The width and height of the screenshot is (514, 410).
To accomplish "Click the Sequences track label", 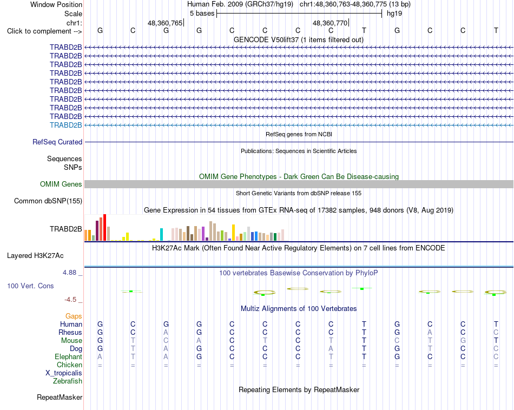I will pos(64,158).
